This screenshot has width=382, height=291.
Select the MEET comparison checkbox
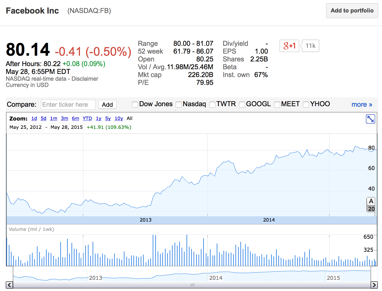pyautogui.click(x=277, y=105)
